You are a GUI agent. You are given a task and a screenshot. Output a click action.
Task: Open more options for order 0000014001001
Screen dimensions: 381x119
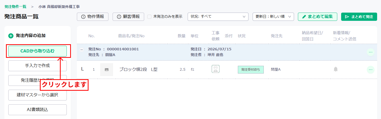click(x=371, y=52)
